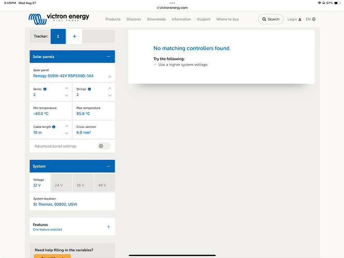Click the 3:49 PM clock in status bar
This screenshot has width=344, height=258.
pos(10,3)
